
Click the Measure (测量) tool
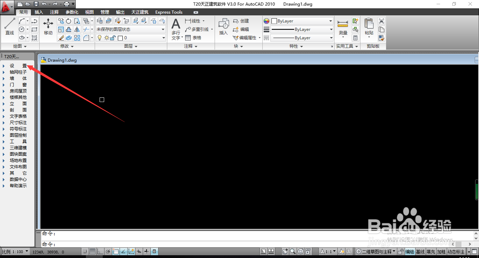(343, 28)
